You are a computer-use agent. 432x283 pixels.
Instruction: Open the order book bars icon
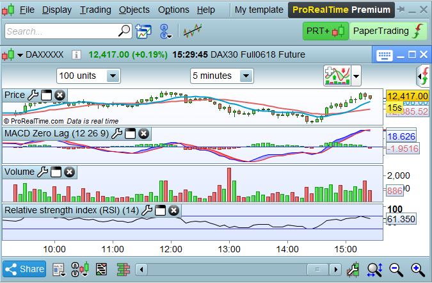(x=123, y=269)
